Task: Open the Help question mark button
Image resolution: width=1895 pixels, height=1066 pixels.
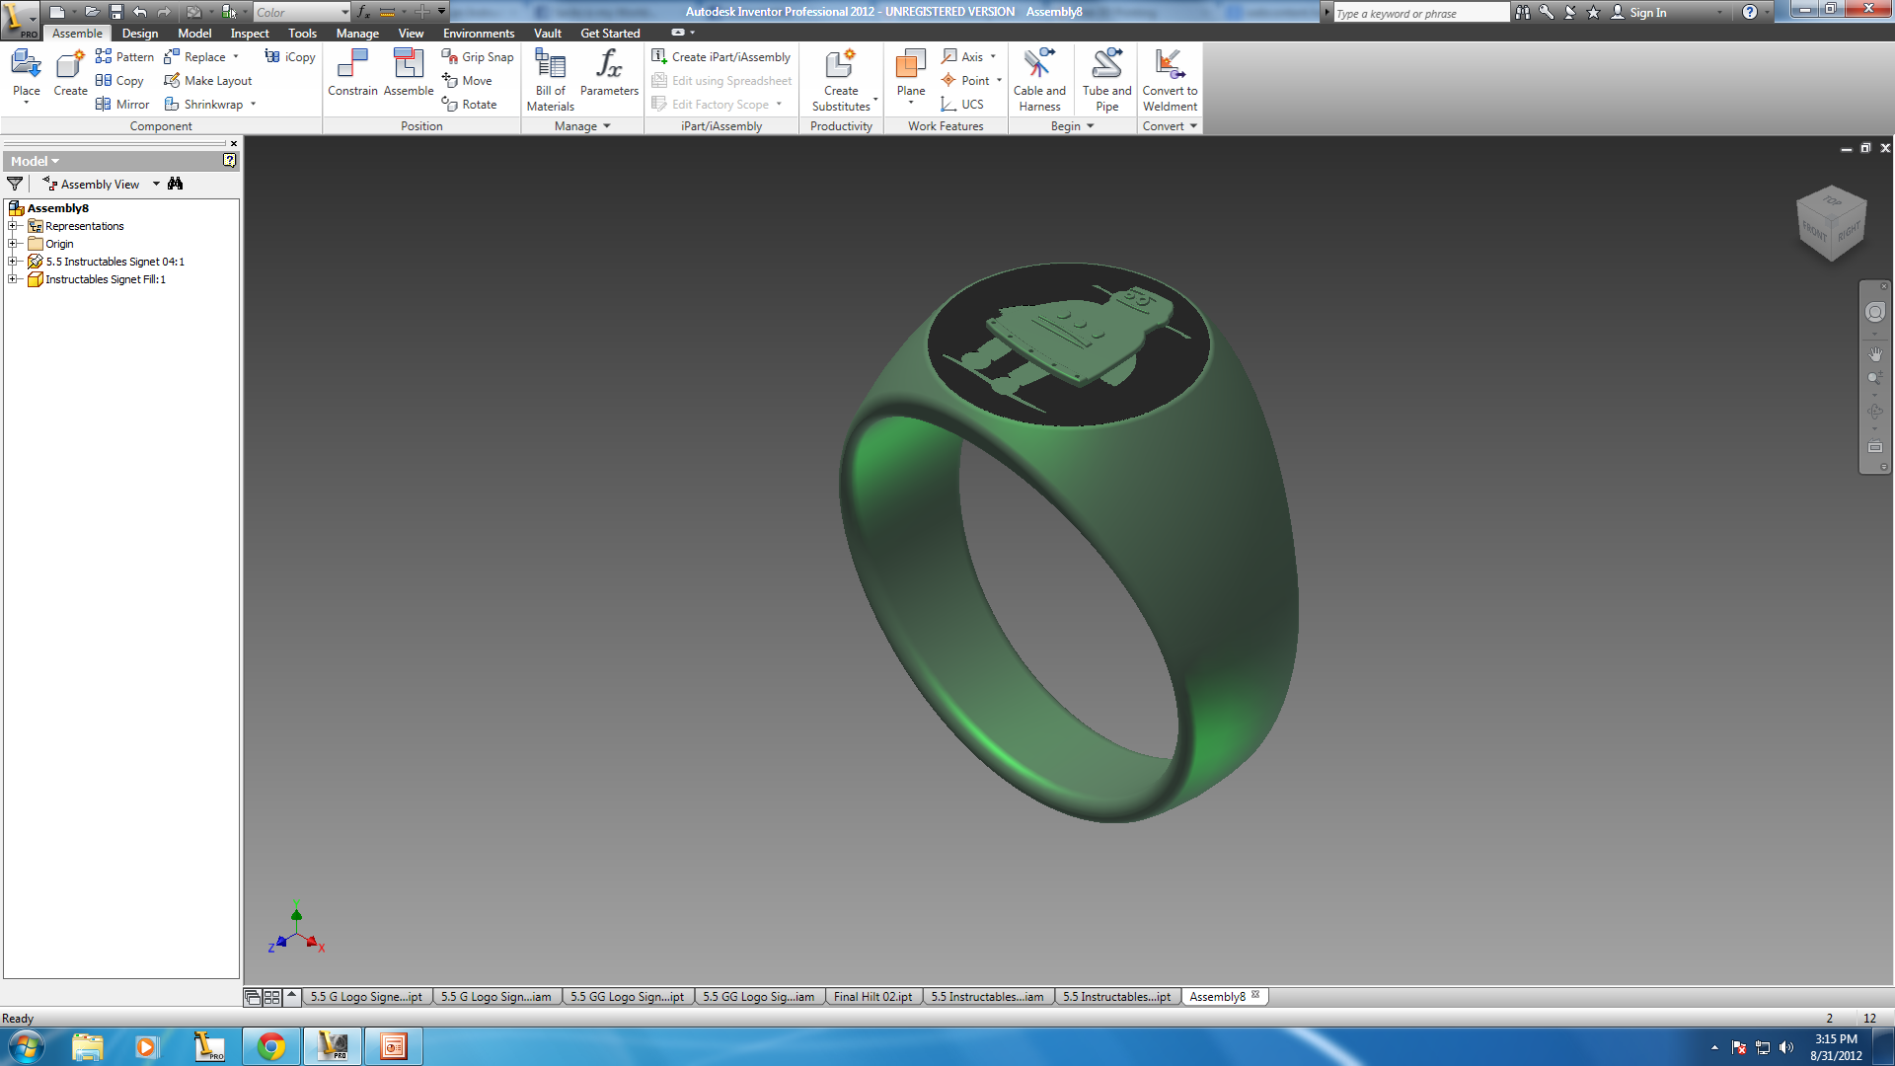Action: point(1749,12)
